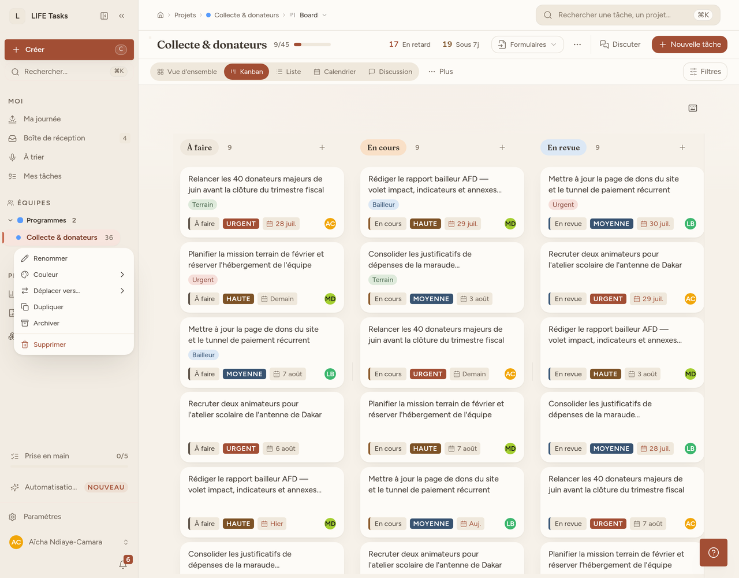
Task: Click the '28 juil.' date chip in À faire
Action: tap(281, 224)
